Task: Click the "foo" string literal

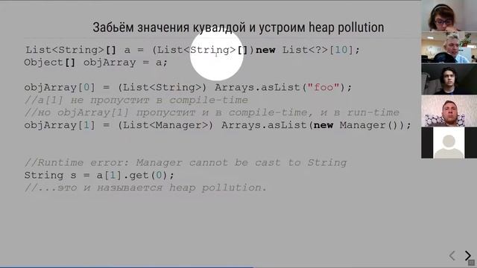Action: click(323, 88)
